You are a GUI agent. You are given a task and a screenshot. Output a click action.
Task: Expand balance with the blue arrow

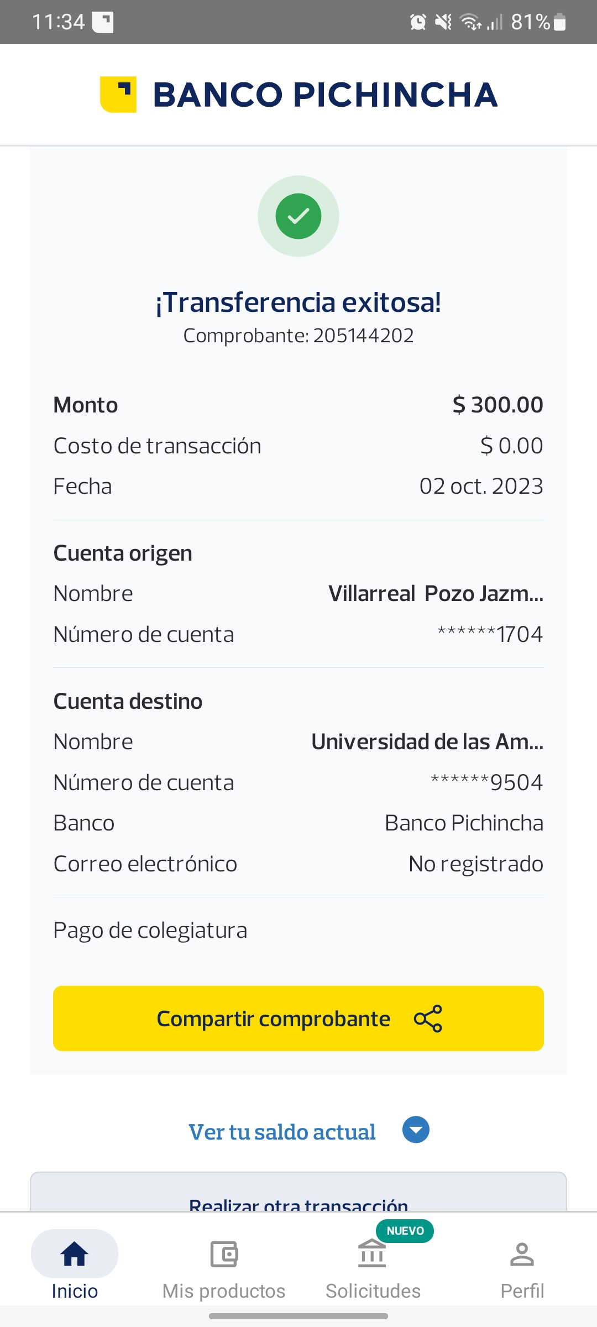[x=416, y=1130]
